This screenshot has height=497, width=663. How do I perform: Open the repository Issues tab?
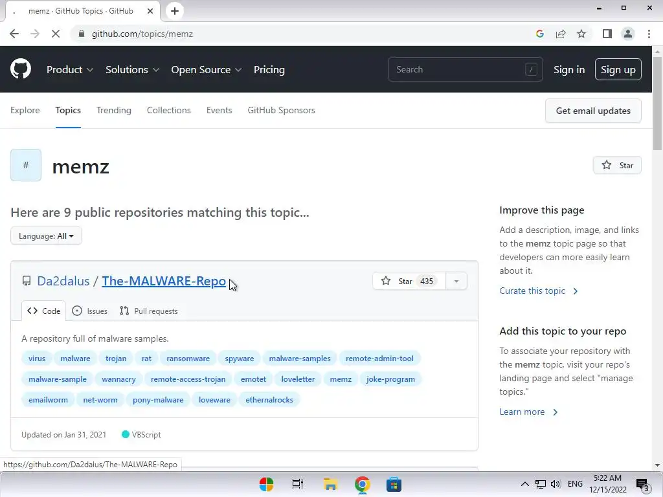coord(89,311)
